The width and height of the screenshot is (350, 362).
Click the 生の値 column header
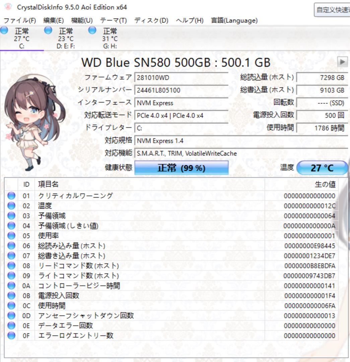[x=301, y=184]
